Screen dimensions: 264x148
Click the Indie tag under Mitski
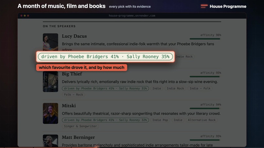click(178, 120)
